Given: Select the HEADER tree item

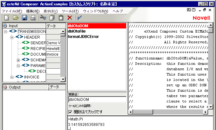Looking at the screenshot, I should pyautogui.click(x=32, y=37).
